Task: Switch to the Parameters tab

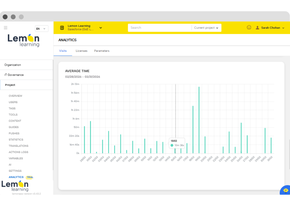Action: click(x=102, y=51)
